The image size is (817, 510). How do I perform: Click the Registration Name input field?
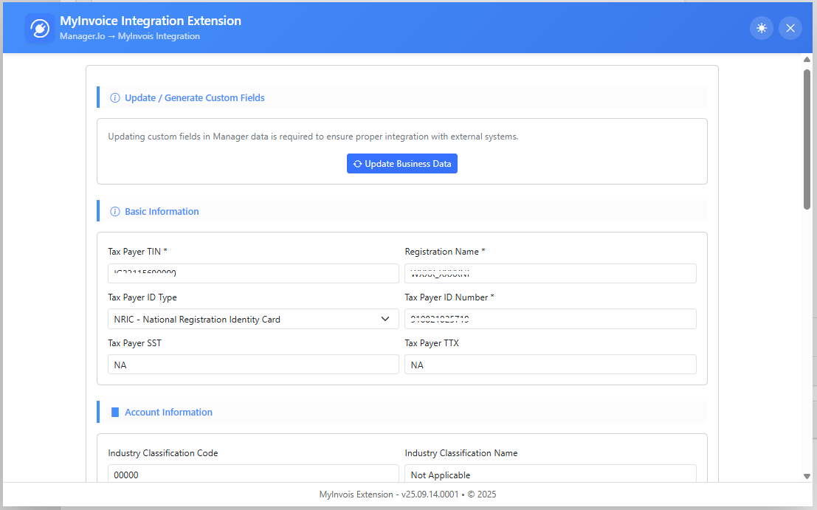550,273
